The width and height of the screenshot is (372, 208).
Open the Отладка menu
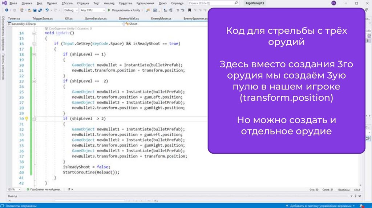pyautogui.click(x=83, y=3)
